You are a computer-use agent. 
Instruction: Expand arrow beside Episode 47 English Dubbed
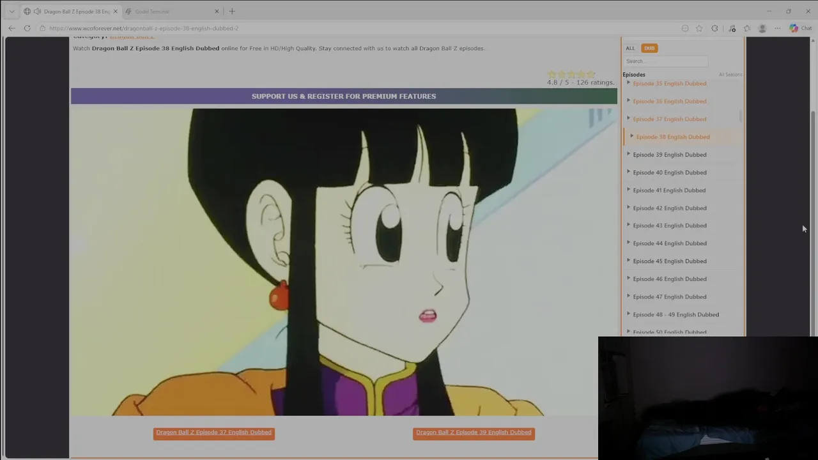(x=628, y=296)
